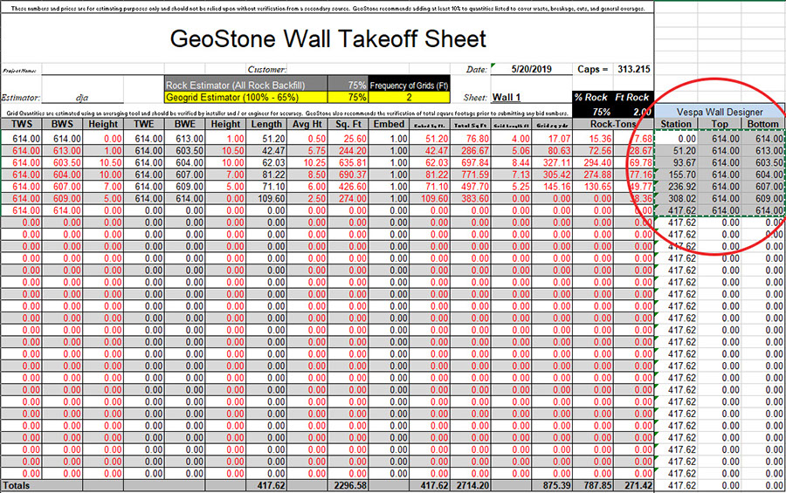Click the Rock-Tons column header
This screenshot has height=493, width=786.
pyautogui.click(x=612, y=124)
